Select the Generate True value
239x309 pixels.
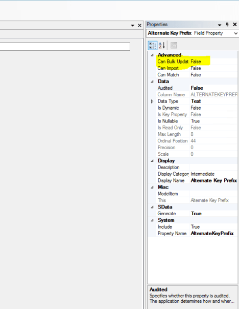(213, 213)
